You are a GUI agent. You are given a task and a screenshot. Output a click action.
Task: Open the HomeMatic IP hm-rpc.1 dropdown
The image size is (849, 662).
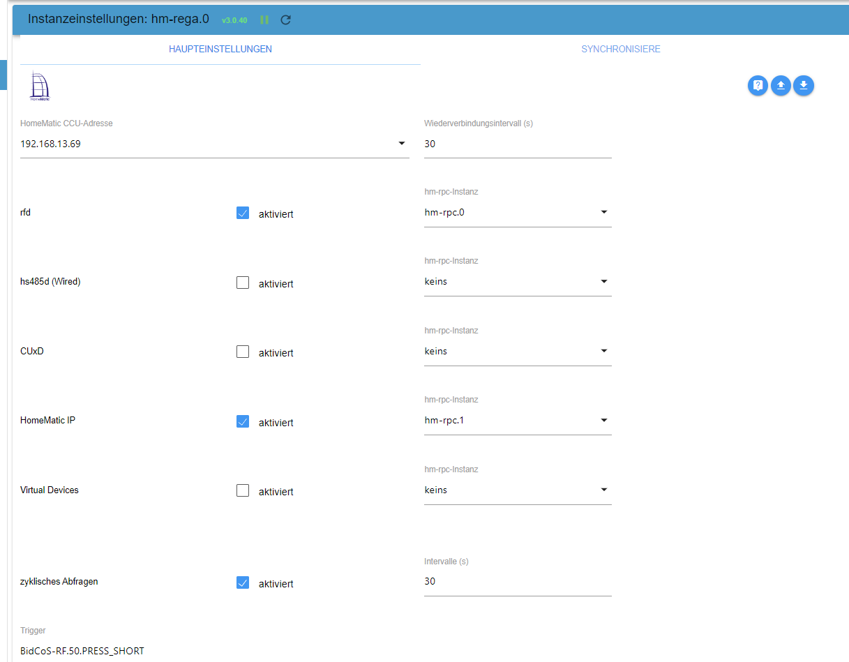pyautogui.click(x=518, y=421)
